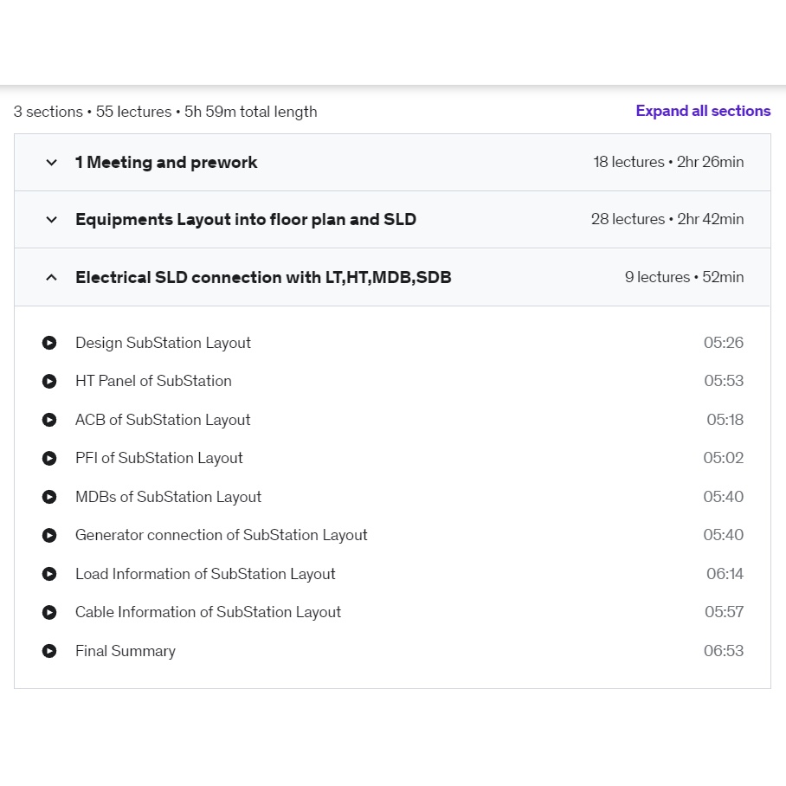
Task: Click Electrical SLD connection section heading
Action: click(263, 278)
